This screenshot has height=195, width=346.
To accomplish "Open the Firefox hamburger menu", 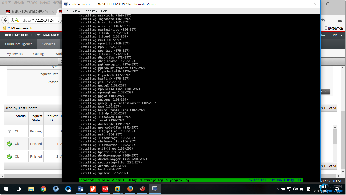I will pos(340,20).
